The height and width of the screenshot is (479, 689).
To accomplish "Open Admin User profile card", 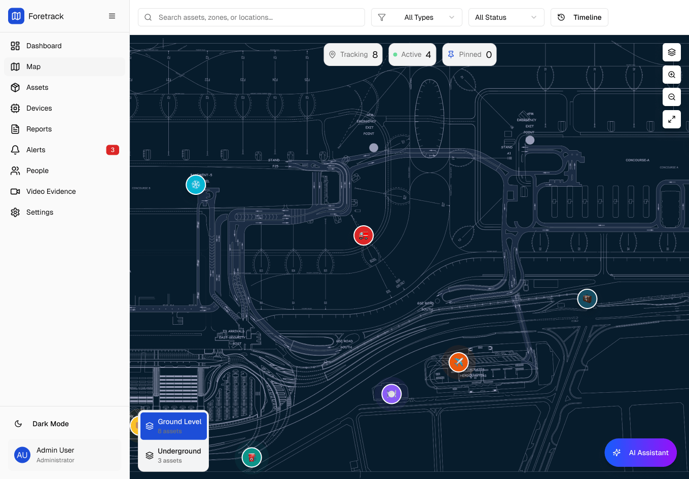I will tap(64, 455).
